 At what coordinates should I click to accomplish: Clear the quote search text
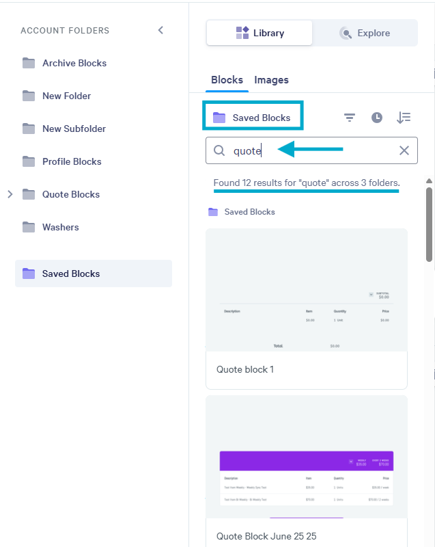tap(404, 150)
